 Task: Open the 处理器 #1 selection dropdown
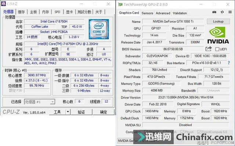[x=40, y=102]
